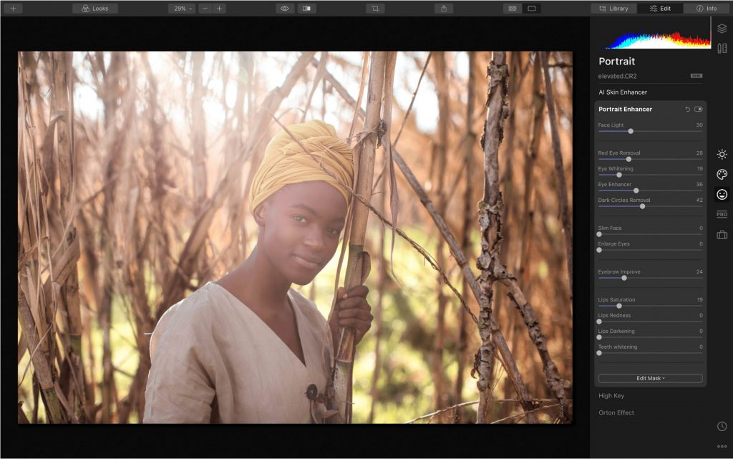Open Portrait tools face icon
The image size is (733, 459).
pyautogui.click(x=722, y=195)
